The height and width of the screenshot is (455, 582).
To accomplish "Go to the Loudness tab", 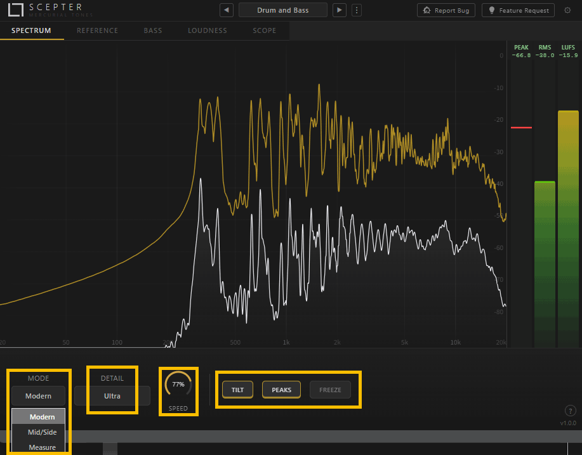I will (x=207, y=30).
